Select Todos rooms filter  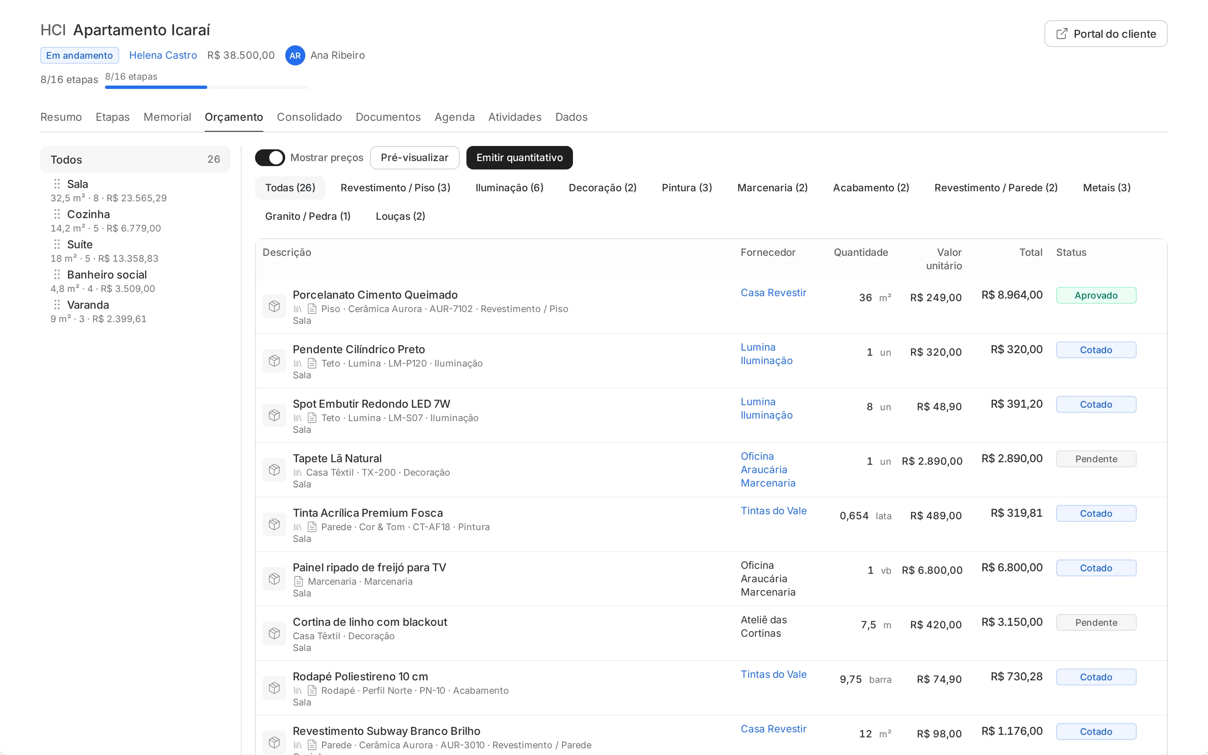coord(135,159)
